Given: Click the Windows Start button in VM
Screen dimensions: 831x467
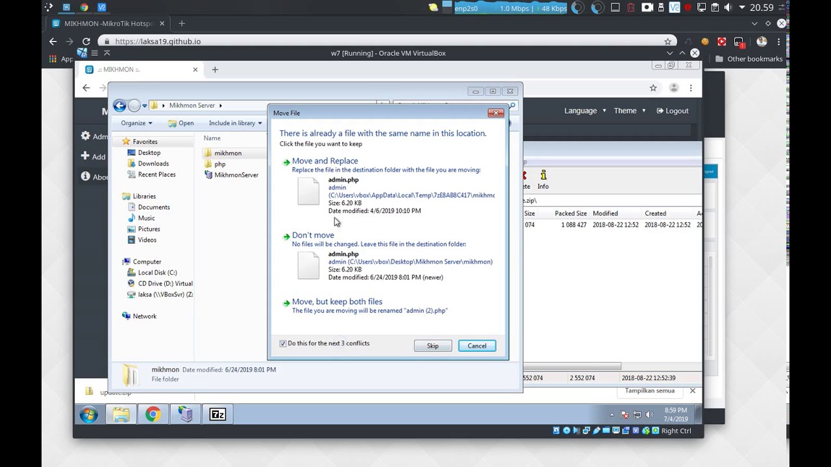Looking at the screenshot, I should tap(89, 414).
